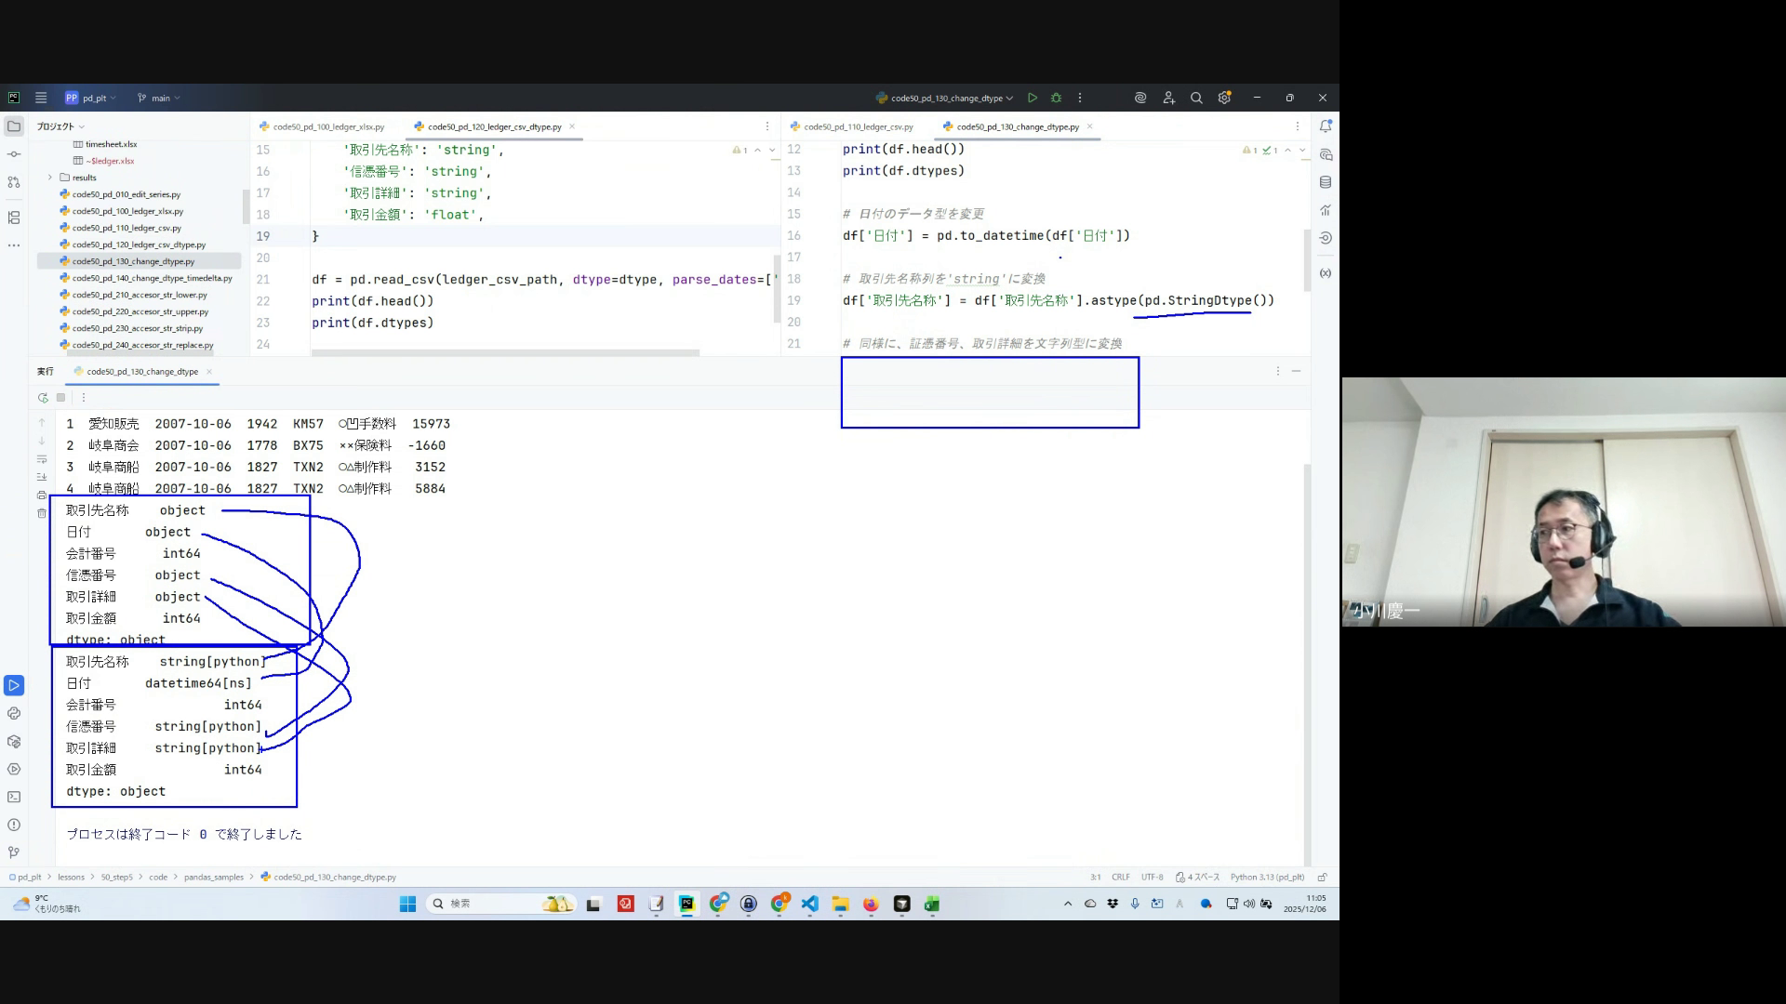Open the Pull Requests tool window

click(14, 182)
